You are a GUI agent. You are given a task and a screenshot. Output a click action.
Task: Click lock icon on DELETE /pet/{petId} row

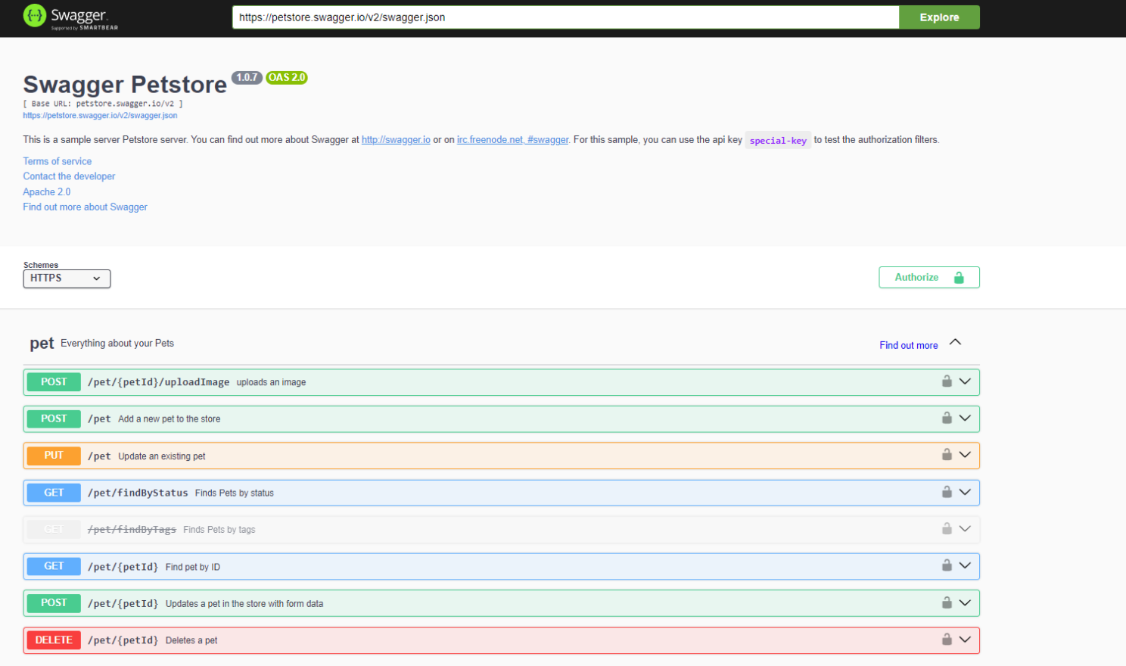pos(947,639)
